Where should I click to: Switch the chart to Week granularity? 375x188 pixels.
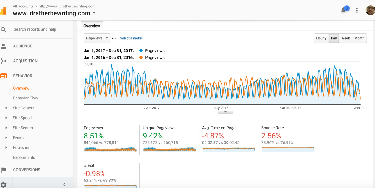[346, 38]
